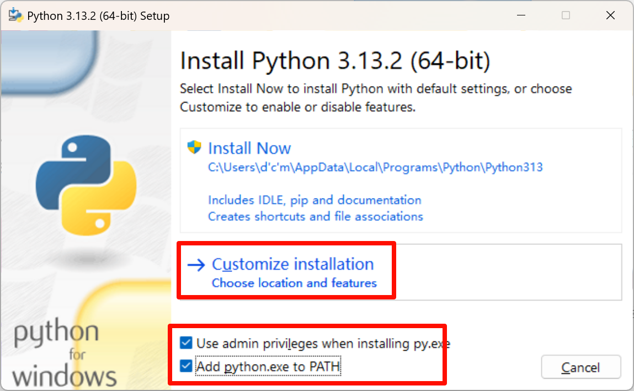Open Customize installation options
The height and width of the screenshot is (391, 634).
[x=292, y=264]
